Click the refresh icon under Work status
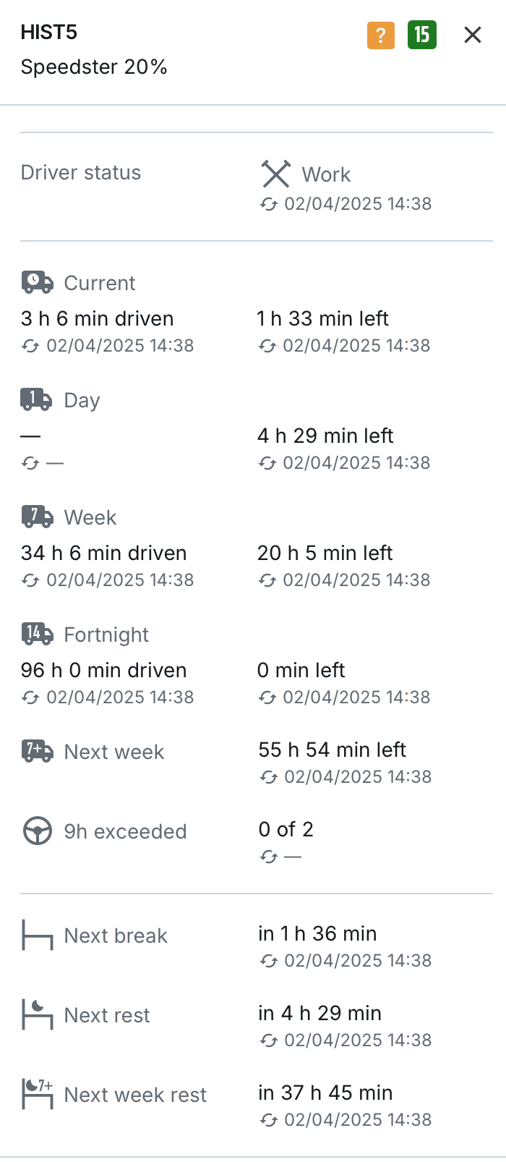 [x=269, y=205]
